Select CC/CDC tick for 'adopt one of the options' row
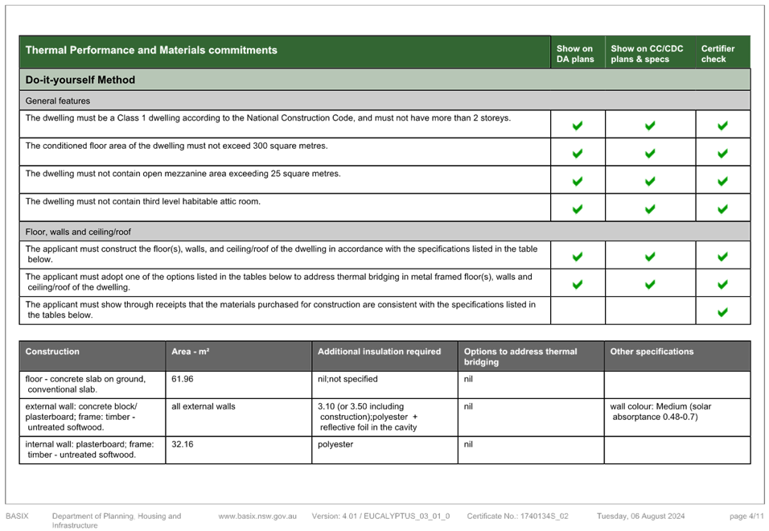Image resolution: width=769 pixels, height=531 pixels. 650,284
